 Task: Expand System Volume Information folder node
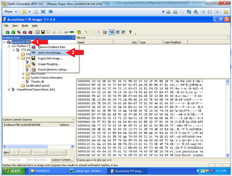point(23,78)
